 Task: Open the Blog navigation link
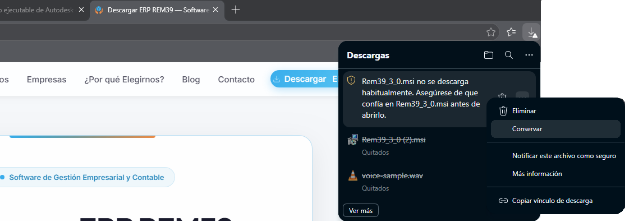191,80
